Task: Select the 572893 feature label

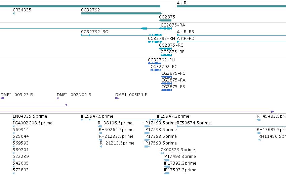Action: click(21, 170)
